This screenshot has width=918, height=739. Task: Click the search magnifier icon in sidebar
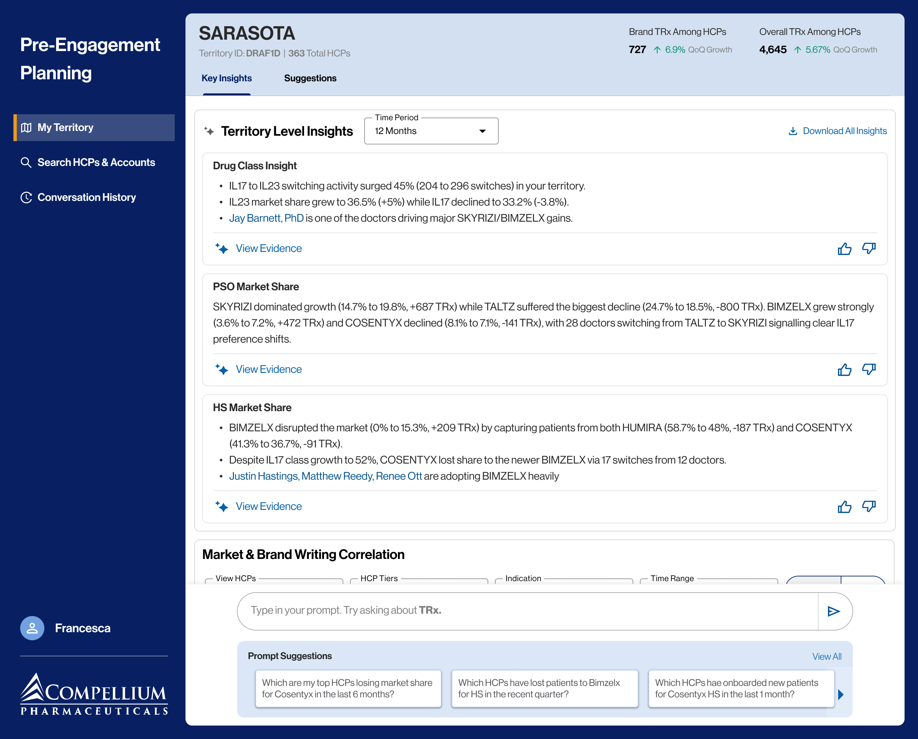(26, 162)
